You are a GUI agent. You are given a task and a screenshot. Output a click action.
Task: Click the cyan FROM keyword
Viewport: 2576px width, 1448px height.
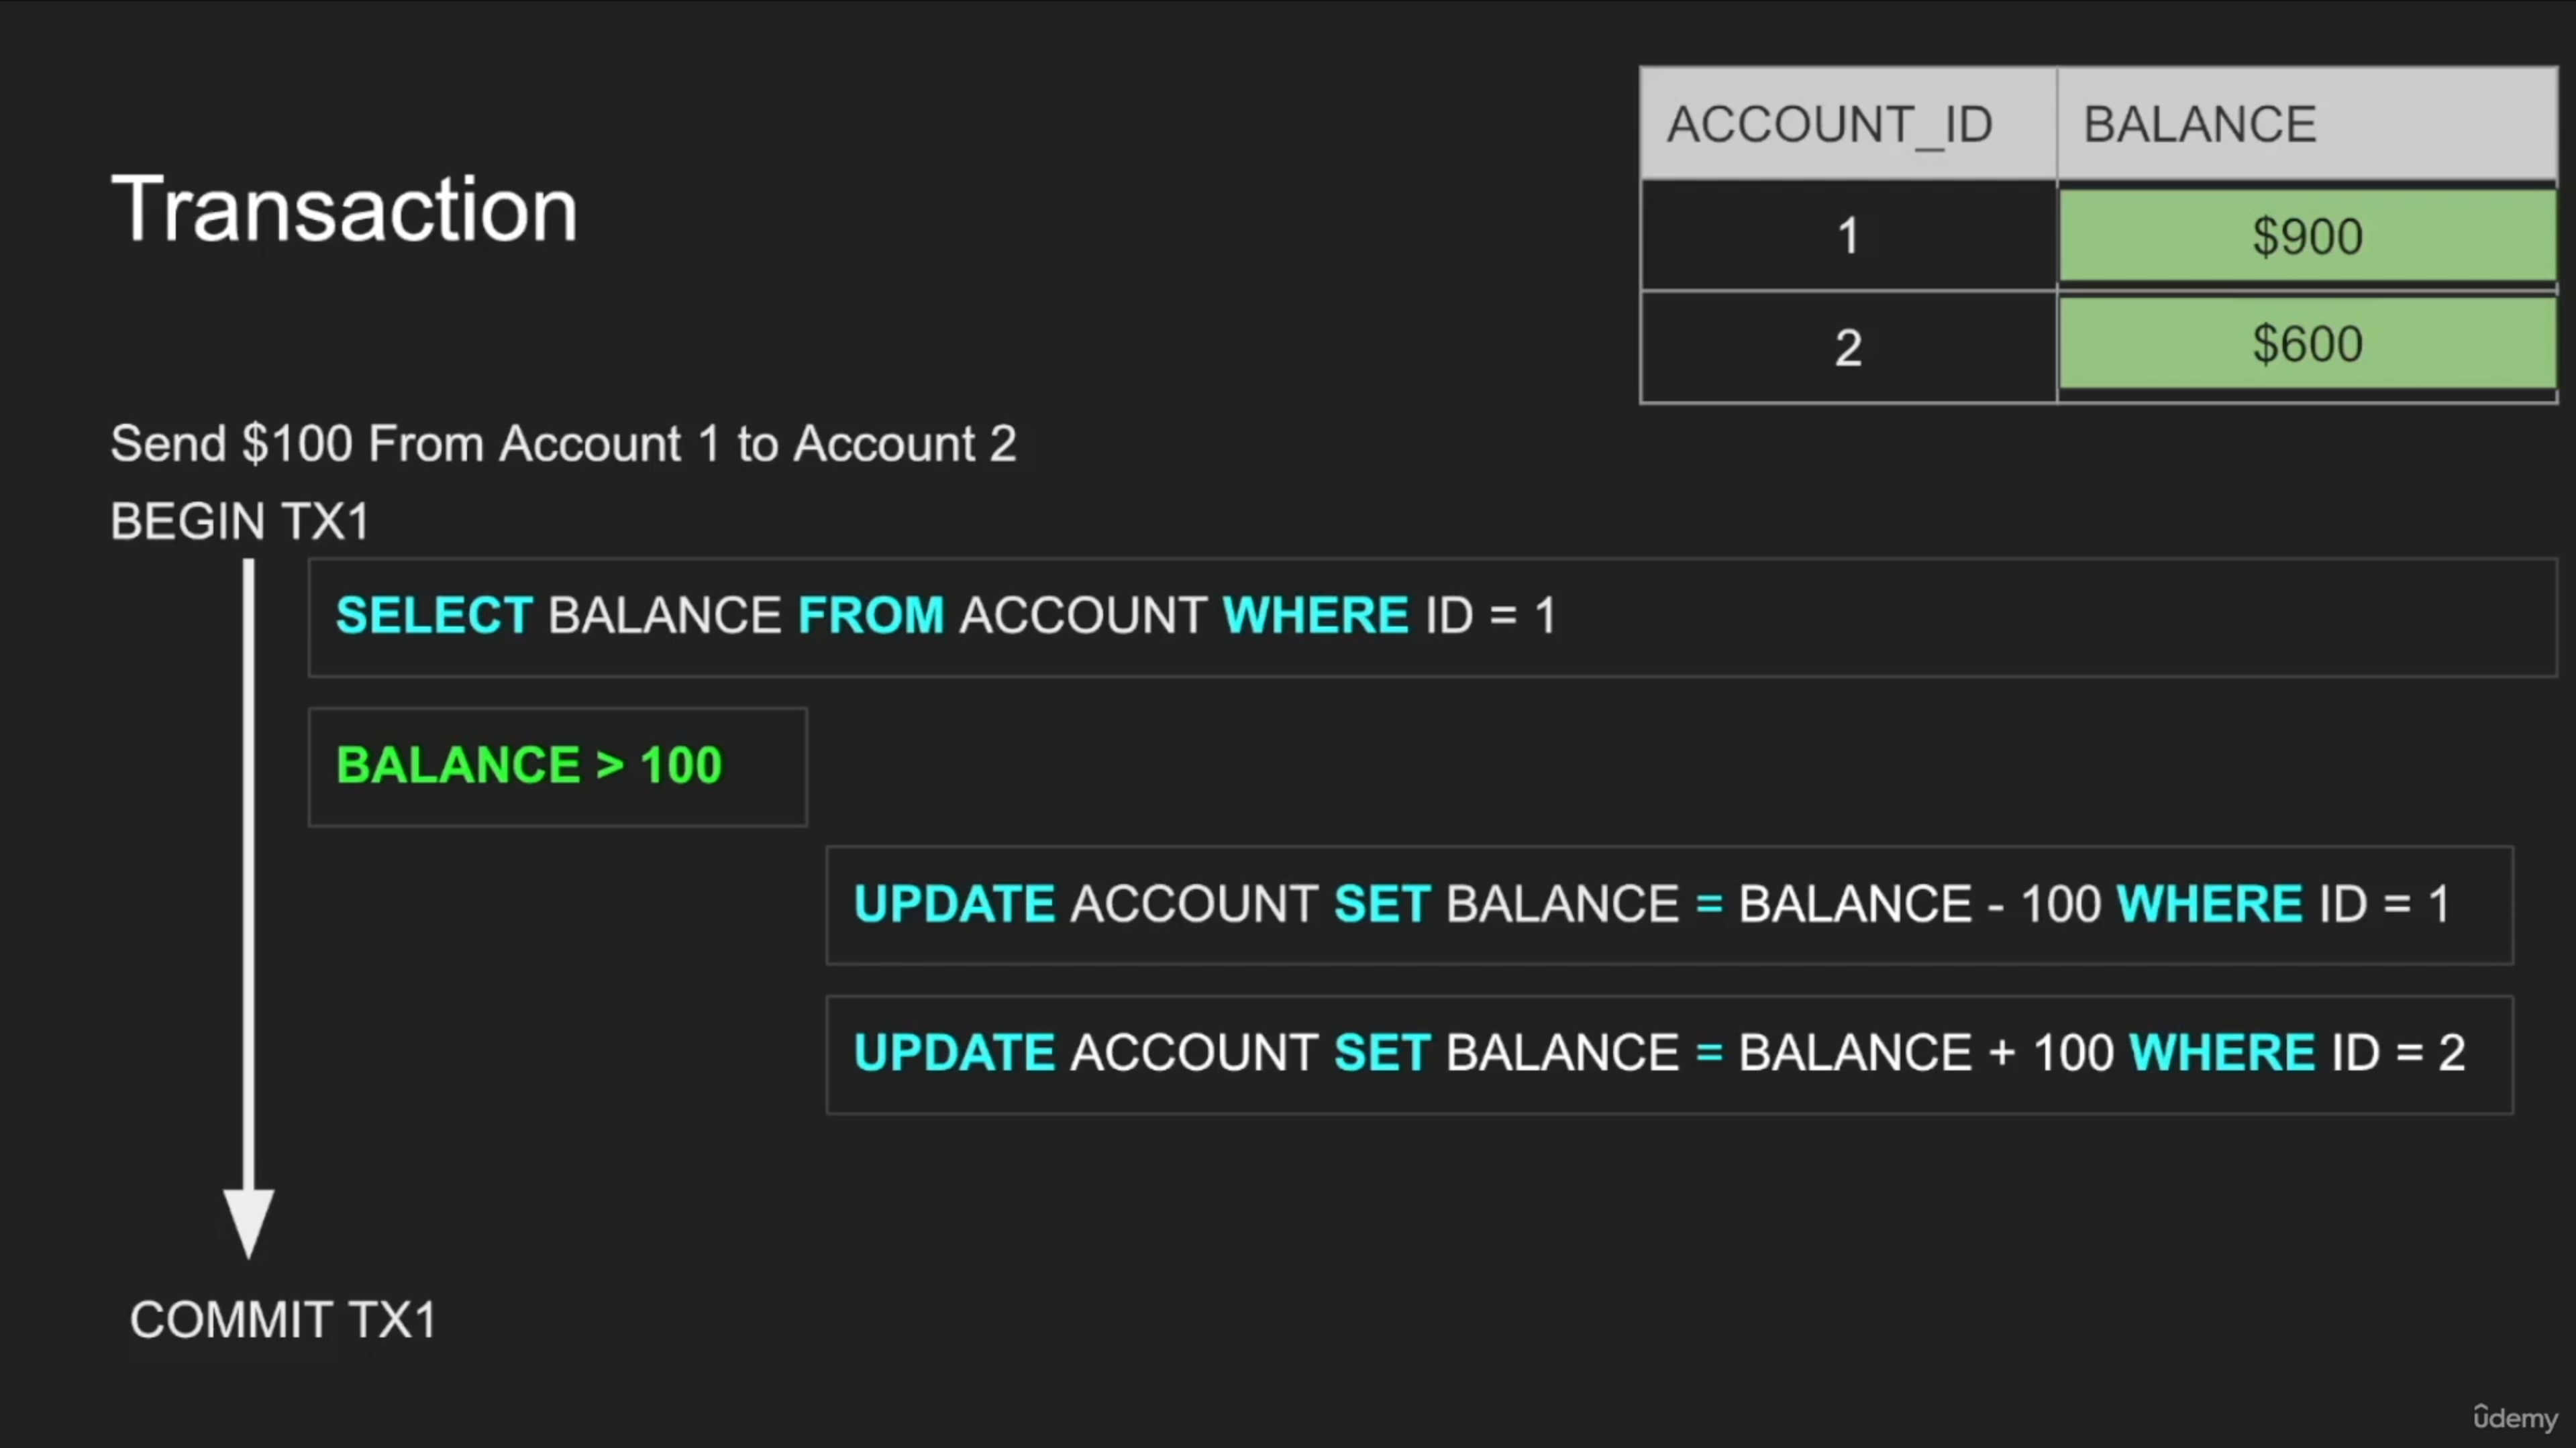pyautogui.click(x=870, y=614)
